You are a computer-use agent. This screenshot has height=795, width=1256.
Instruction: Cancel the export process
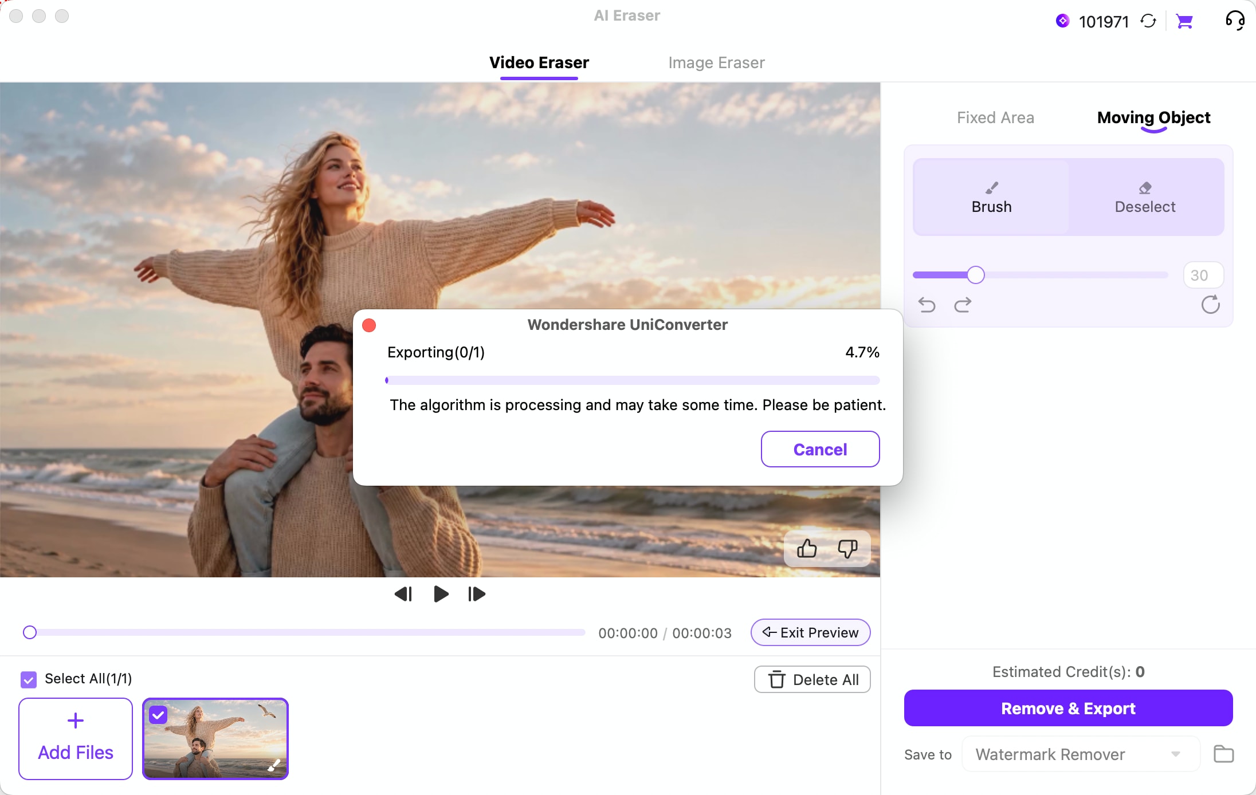[x=820, y=449]
